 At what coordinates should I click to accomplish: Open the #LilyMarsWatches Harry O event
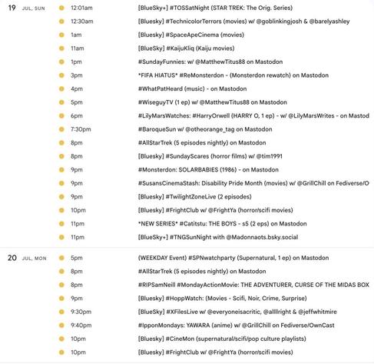click(x=253, y=115)
